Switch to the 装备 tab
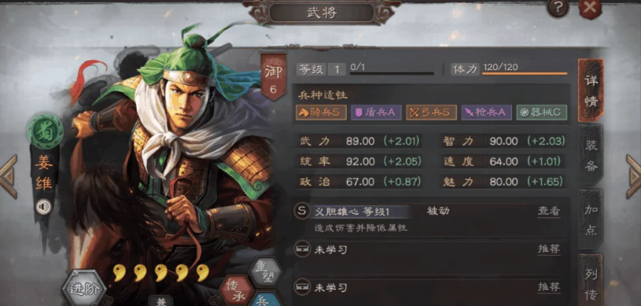Screen dimensions: 641x306 coord(591,156)
